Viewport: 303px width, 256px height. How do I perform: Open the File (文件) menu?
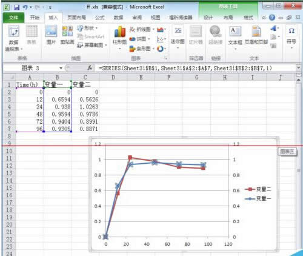pos(14,18)
